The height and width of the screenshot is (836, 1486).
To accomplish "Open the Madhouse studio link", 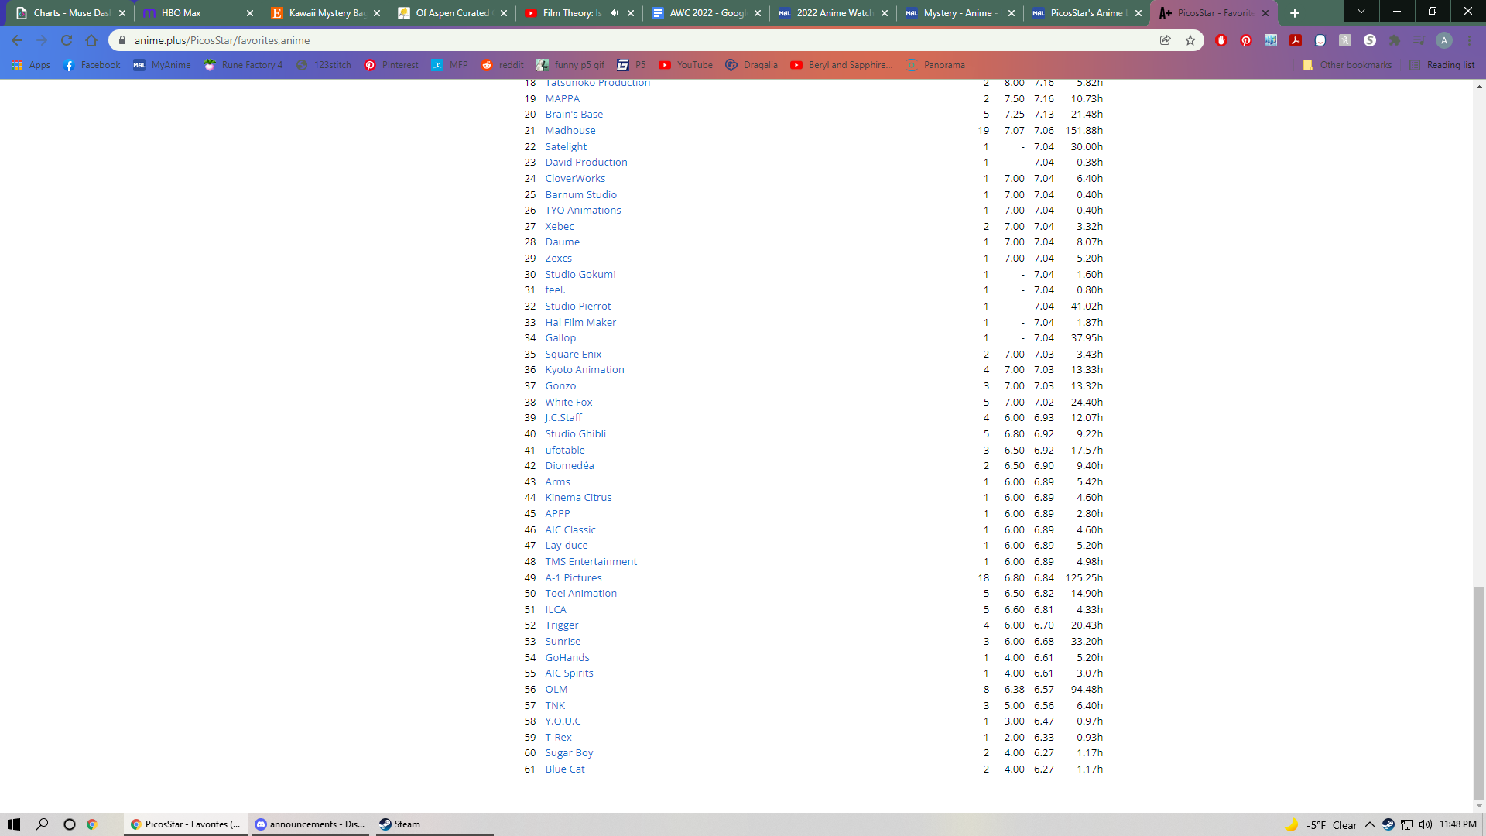I will pyautogui.click(x=570, y=130).
